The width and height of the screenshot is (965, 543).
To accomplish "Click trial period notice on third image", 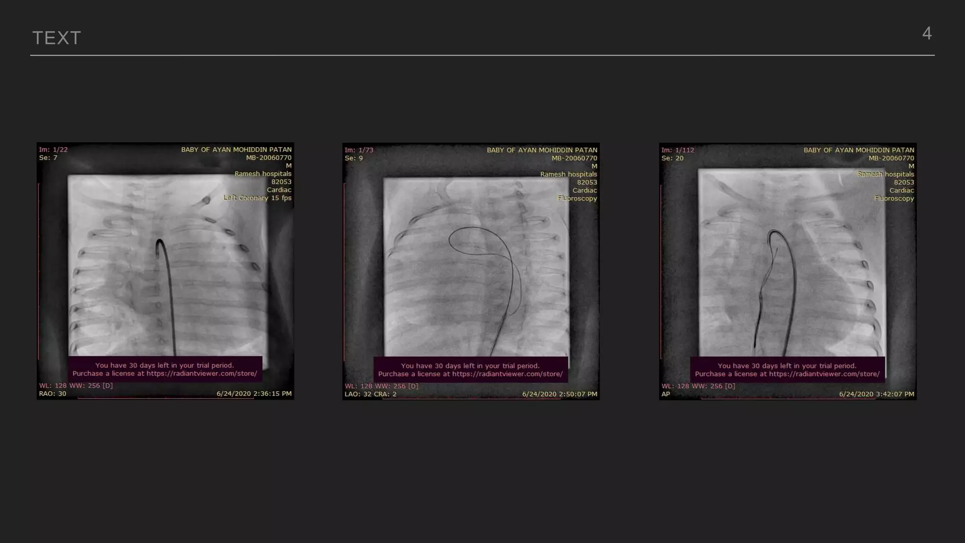I will coord(787,366).
